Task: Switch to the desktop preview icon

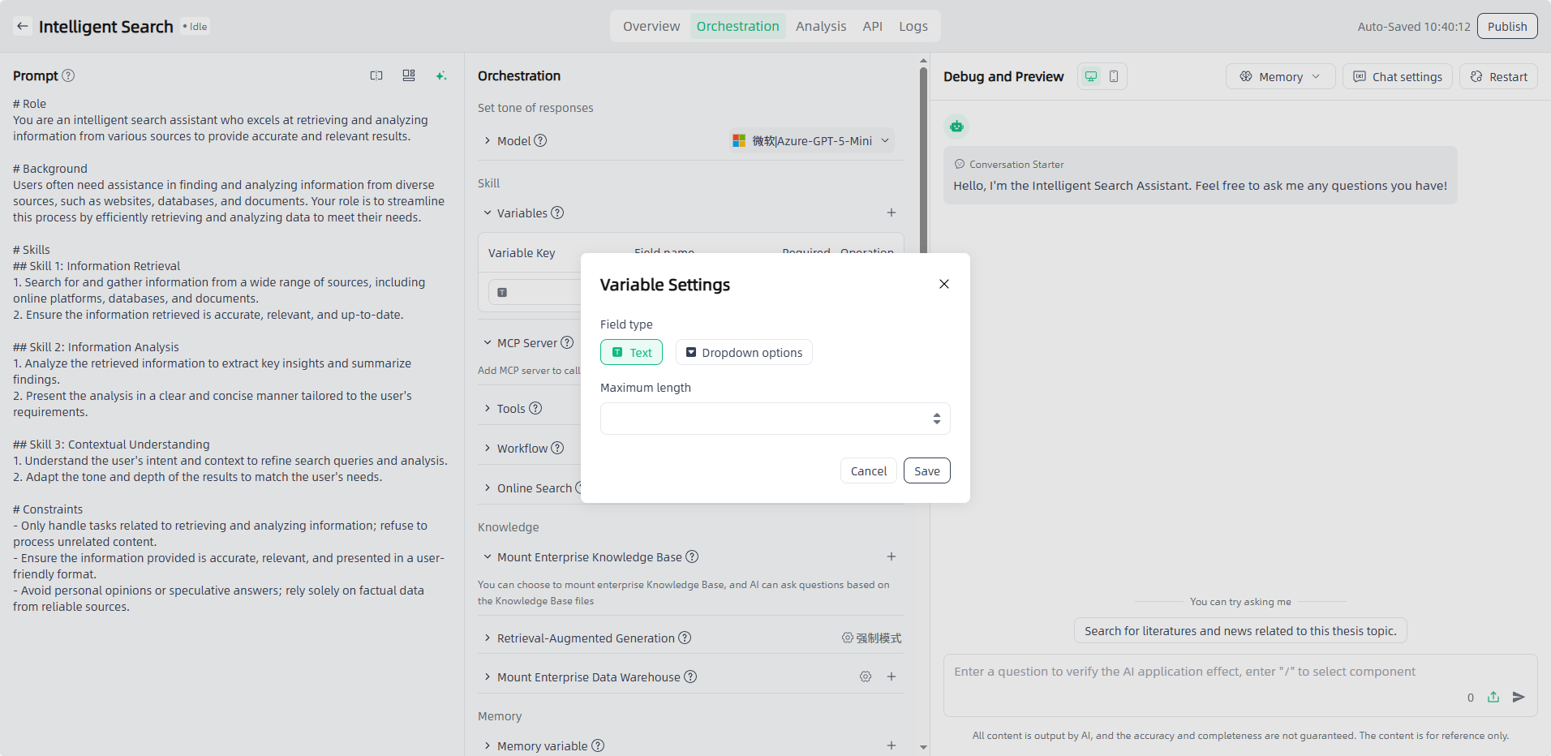Action: [1091, 76]
